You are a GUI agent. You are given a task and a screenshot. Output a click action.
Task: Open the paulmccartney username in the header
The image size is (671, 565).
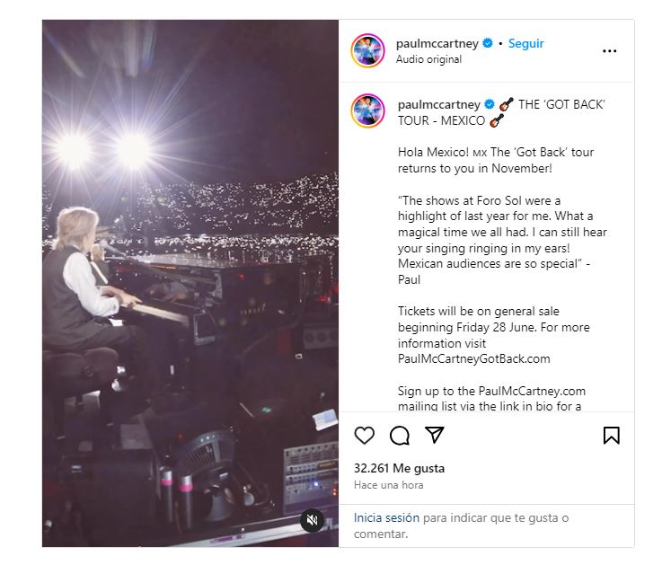(437, 43)
